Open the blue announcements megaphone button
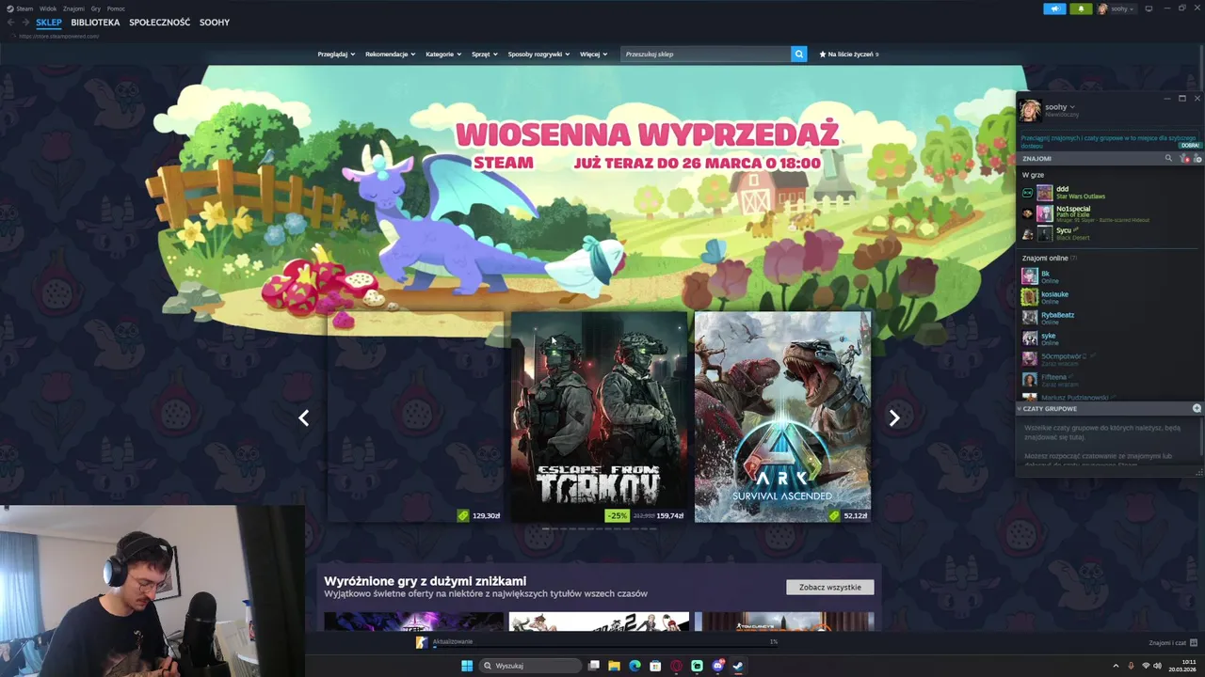Image resolution: width=1205 pixels, height=677 pixels. pyautogui.click(x=1054, y=8)
